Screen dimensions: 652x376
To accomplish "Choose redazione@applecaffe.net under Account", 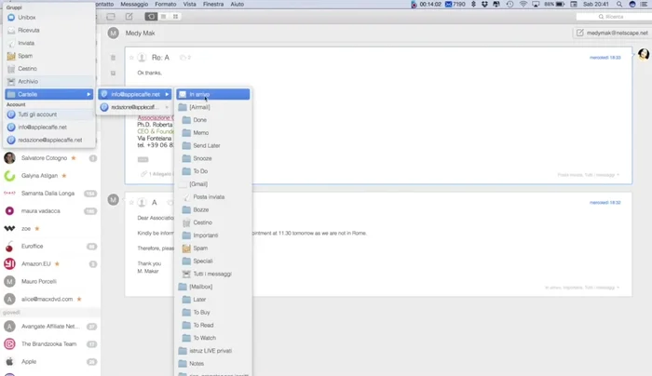I will pos(49,140).
